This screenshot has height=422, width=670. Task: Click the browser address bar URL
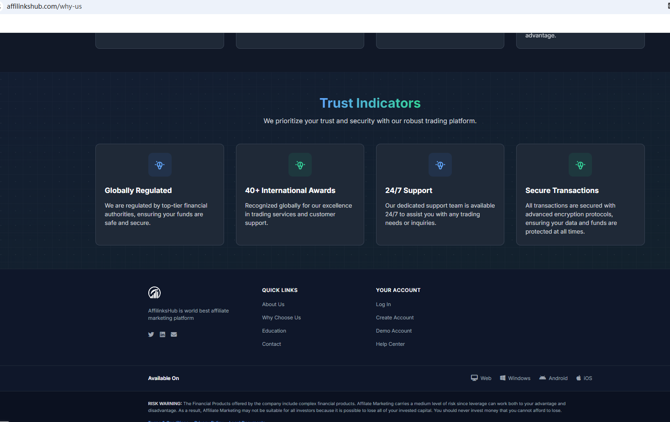pyautogui.click(x=44, y=6)
